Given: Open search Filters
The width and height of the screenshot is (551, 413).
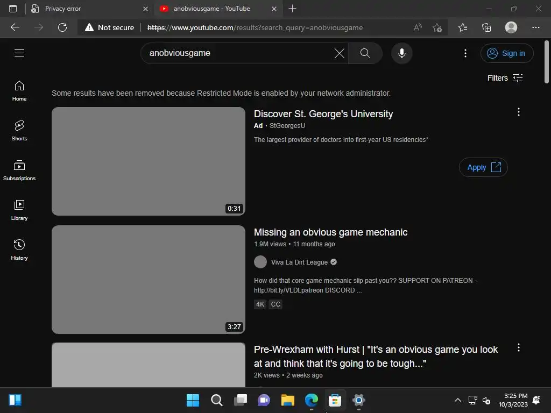Looking at the screenshot, I should pyautogui.click(x=505, y=78).
